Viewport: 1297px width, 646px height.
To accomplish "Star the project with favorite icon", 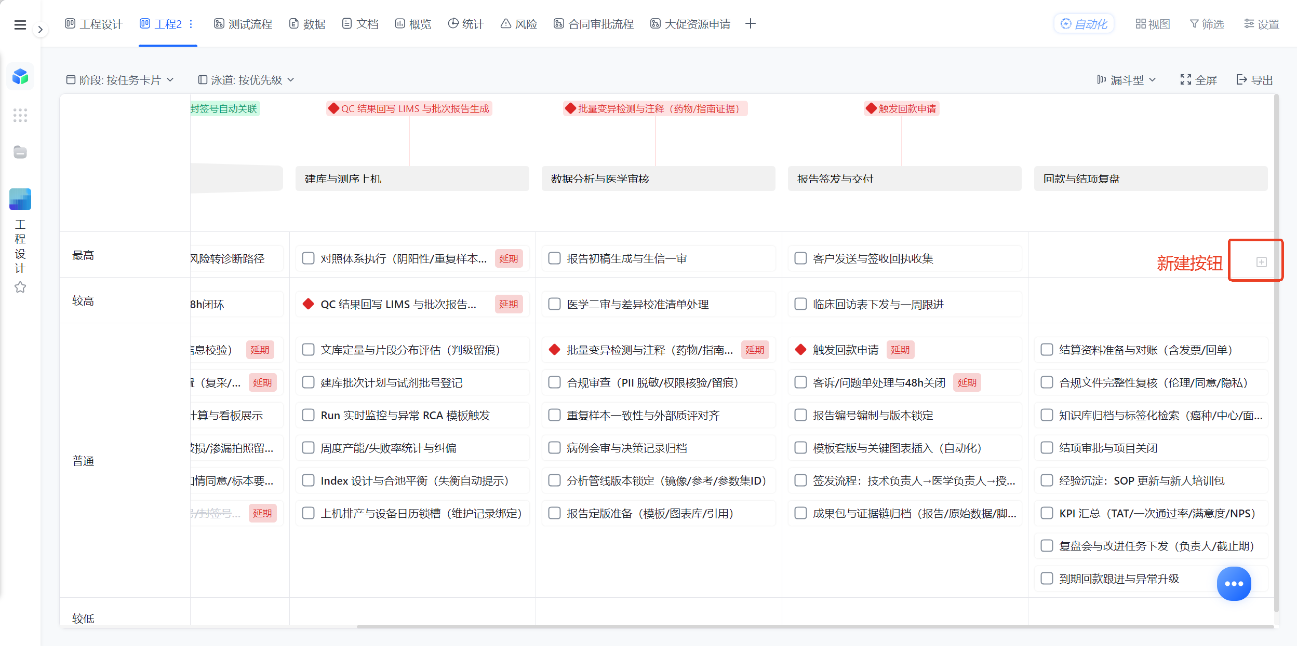I will click(x=20, y=287).
